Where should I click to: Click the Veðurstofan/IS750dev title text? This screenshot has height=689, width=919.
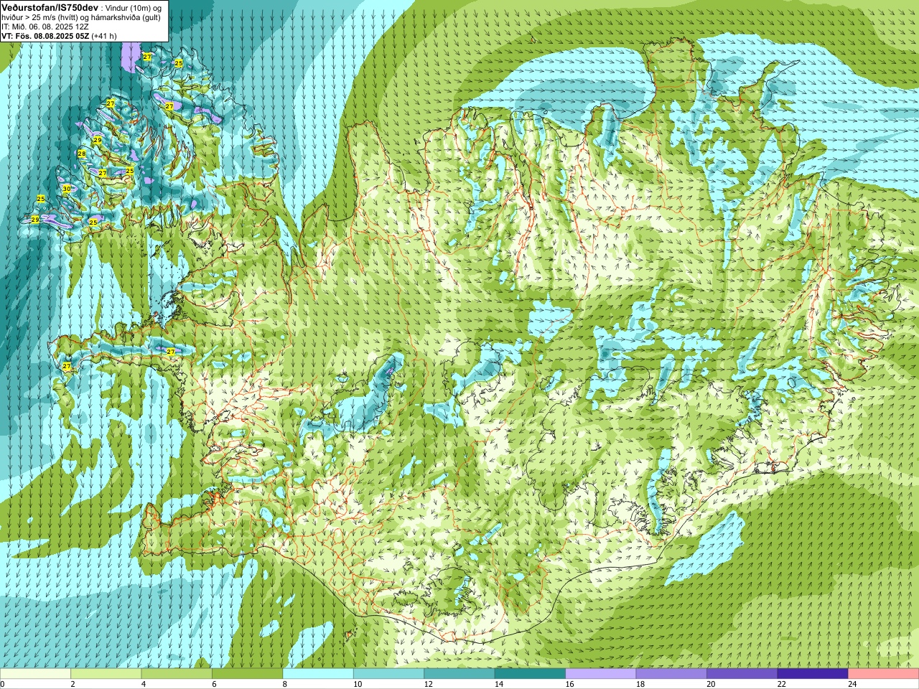50,6
